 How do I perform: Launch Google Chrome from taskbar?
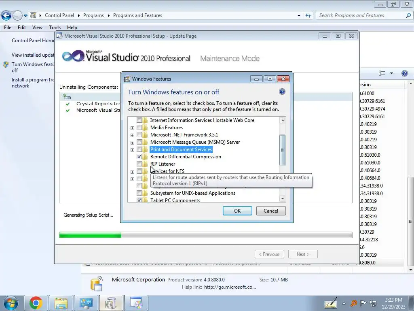point(36,303)
